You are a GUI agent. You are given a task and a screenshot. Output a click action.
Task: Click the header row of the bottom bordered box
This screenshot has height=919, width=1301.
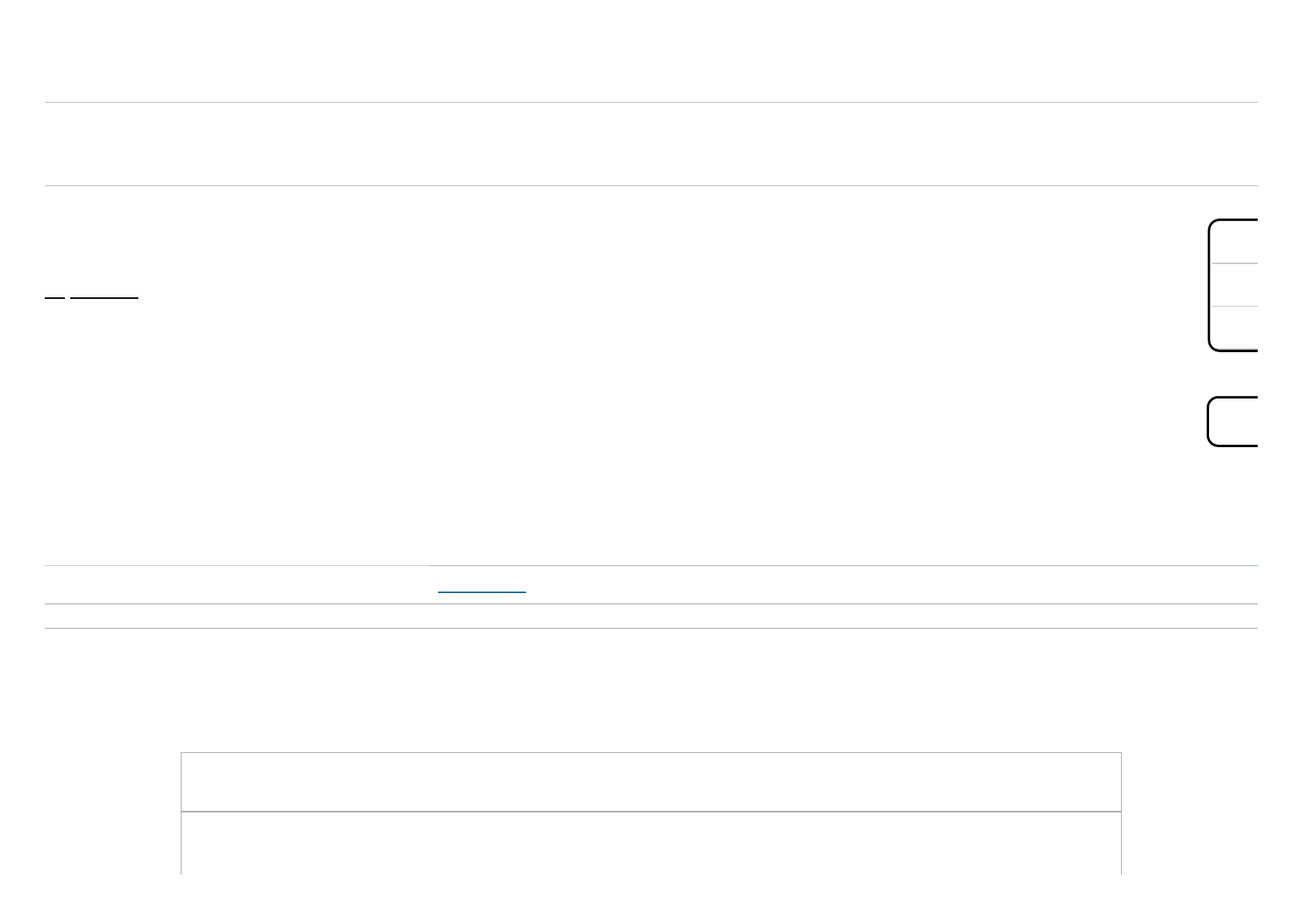point(650,782)
